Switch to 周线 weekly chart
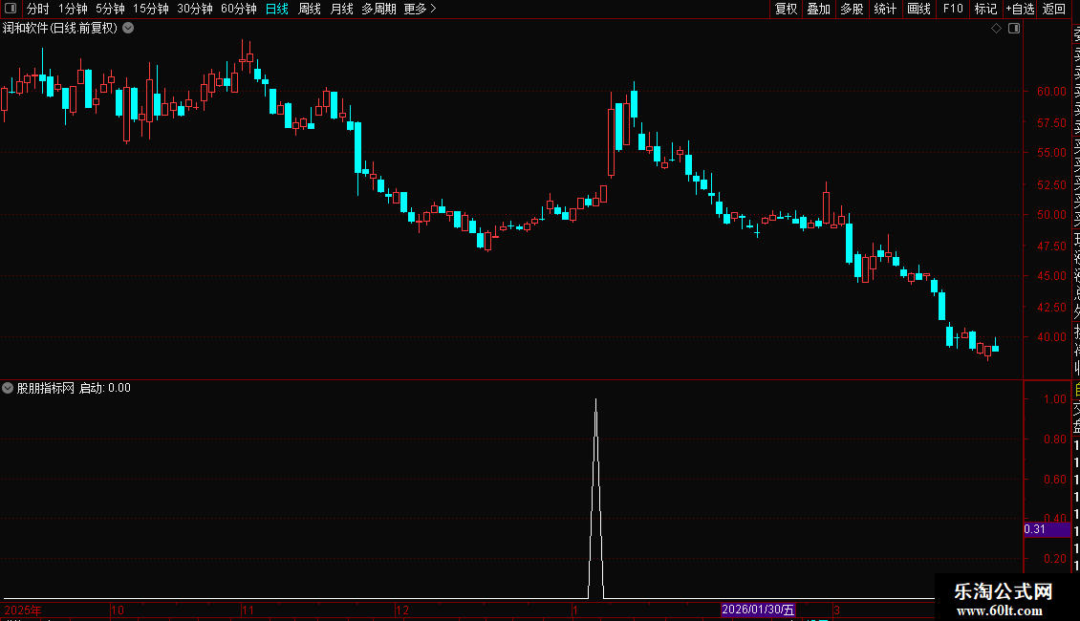1080x621 pixels. coord(310,9)
